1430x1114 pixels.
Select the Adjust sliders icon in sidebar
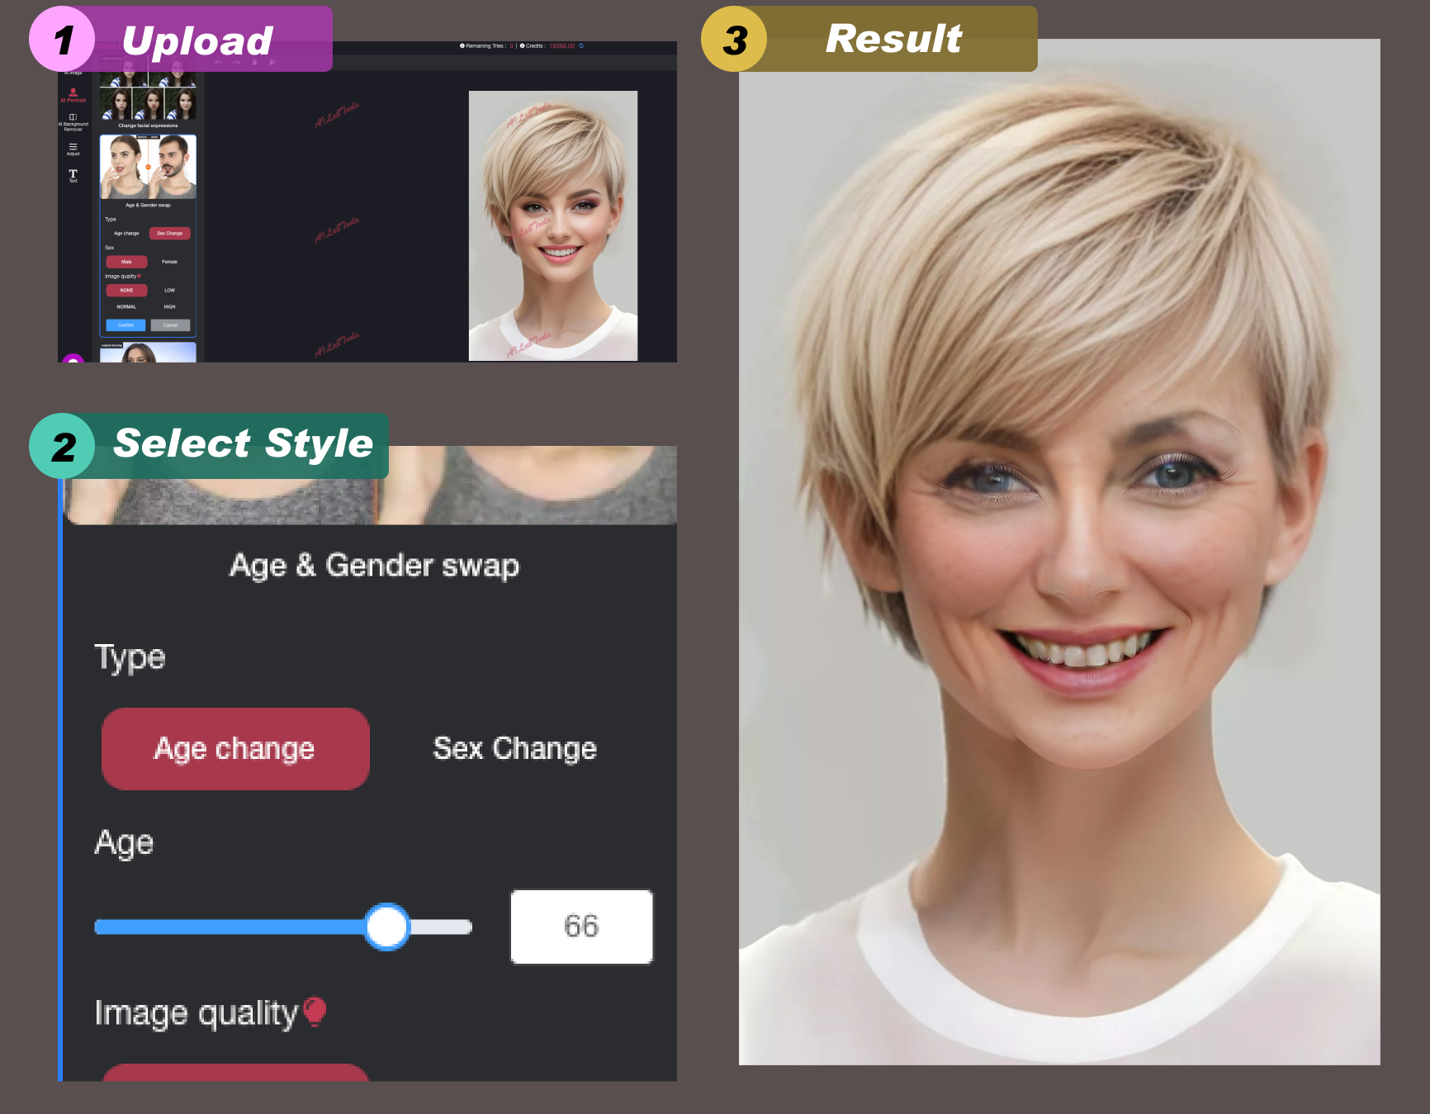[x=73, y=148]
